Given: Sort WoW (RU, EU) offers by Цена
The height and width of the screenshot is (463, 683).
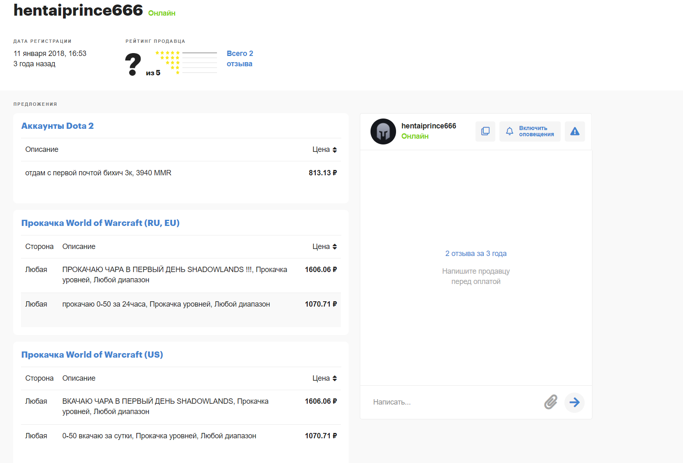Looking at the screenshot, I should pos(324,247).
